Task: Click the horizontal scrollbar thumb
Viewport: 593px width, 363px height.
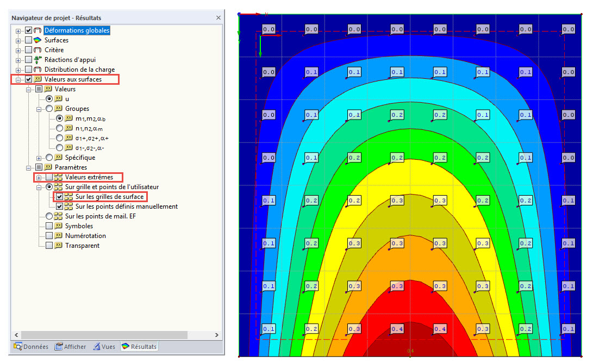Action: click(x=104, y=335)
